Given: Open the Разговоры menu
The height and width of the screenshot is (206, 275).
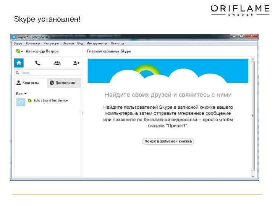Looking at the screenshot, I should pyautogui.click(x=52, y=43).
